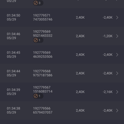The image size is (124, 124).
Task: Select order number 7473055746
Action: (x=43, y=20)
